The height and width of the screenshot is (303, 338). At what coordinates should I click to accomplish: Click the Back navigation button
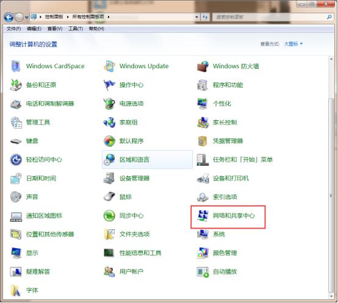pyautogui.click(x=9, y=17)
